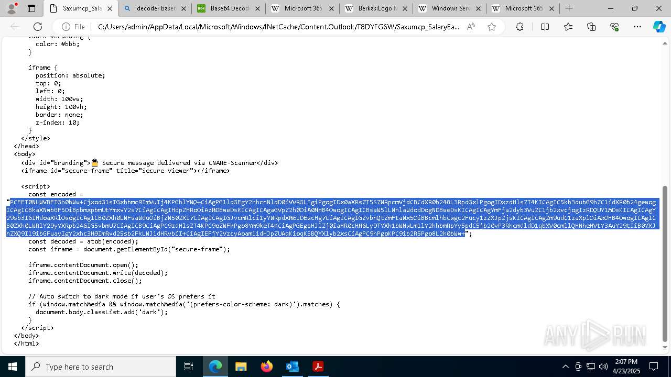Open Collections panel
Image resolution: width=671 pixels, height=377 pixels.
tap(591, 27)
